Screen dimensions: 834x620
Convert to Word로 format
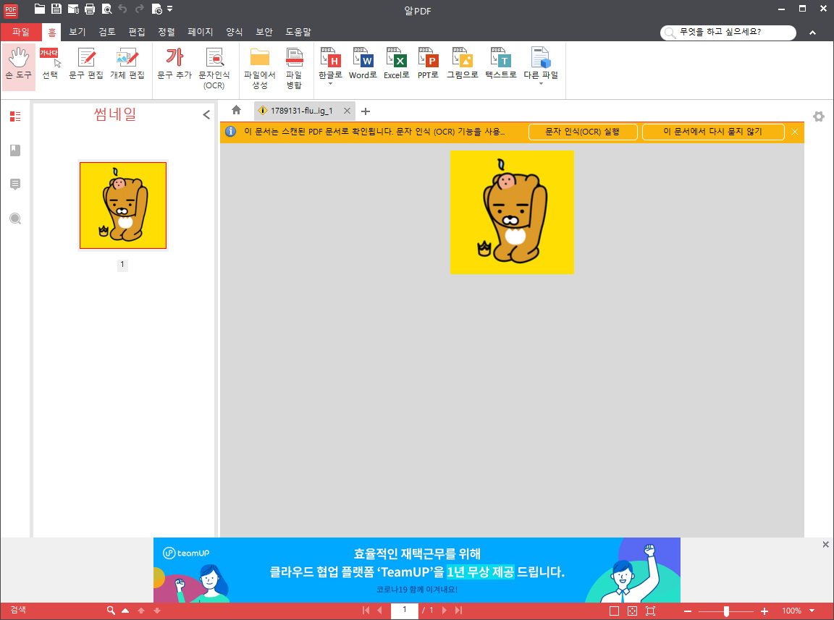[363, 64]
